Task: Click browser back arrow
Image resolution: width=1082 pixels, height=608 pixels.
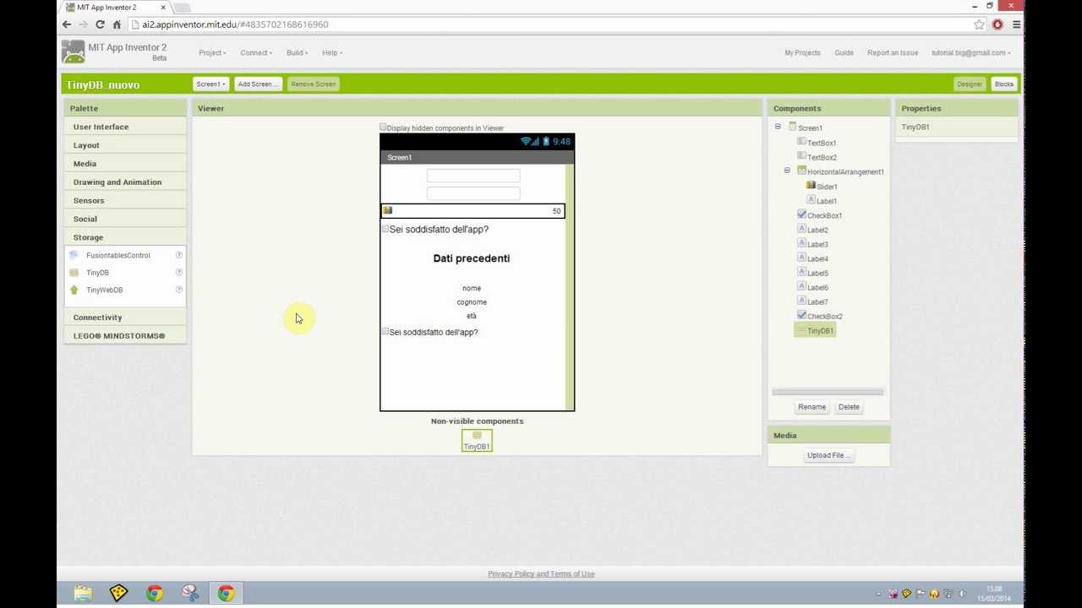Action: (x=67, y=24)
